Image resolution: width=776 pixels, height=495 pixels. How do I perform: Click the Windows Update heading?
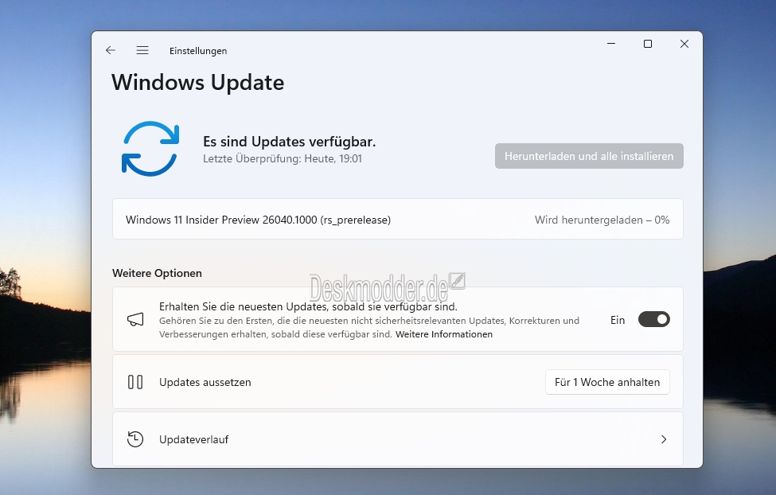click(197, 83)
